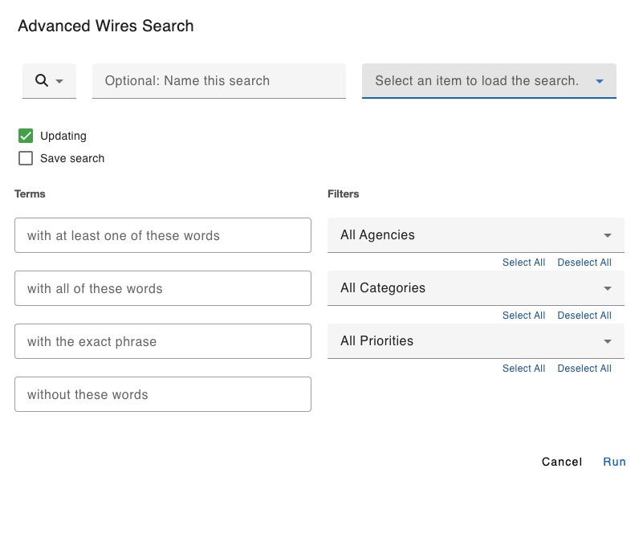Click Select All under All Agencies
This screenshot has width=639, height=558.
(523, 263)
